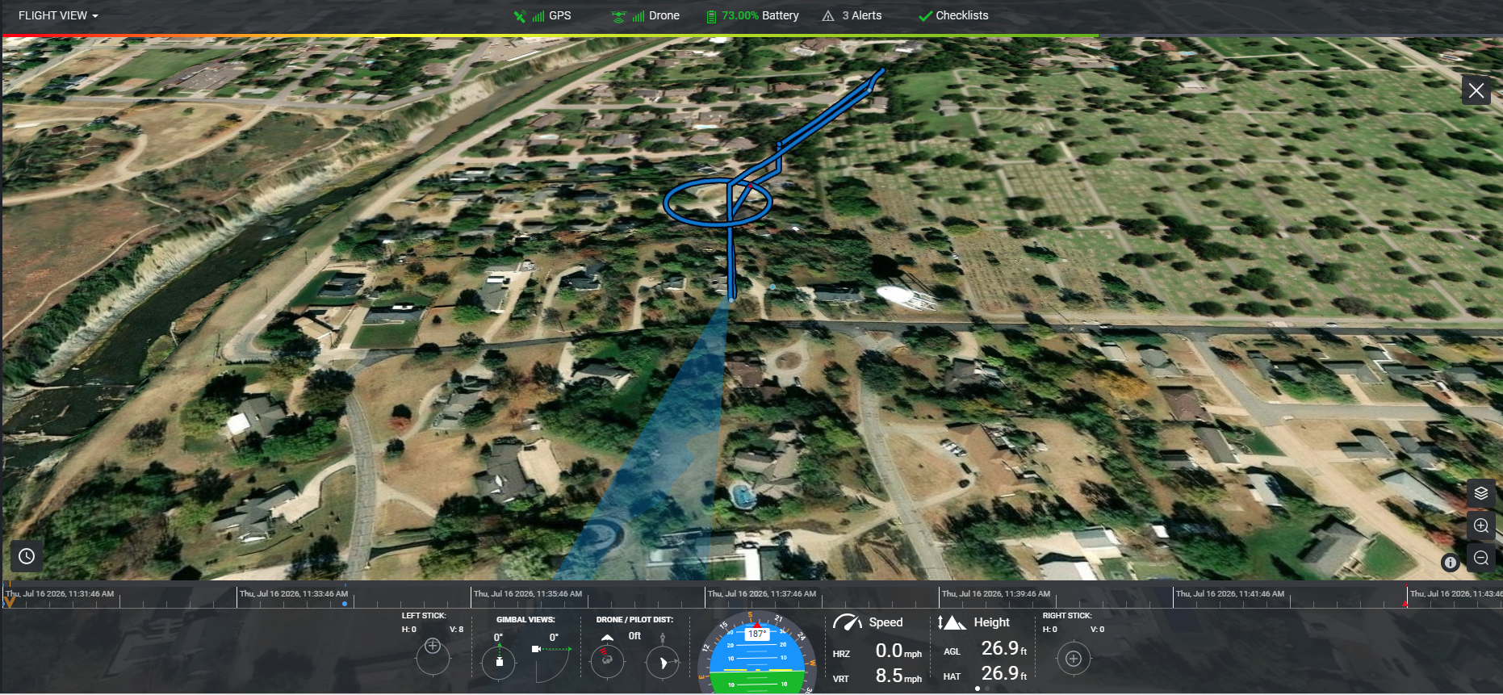Click the orange playhead marker on timeline
1503x695 pixels.
(x=10, y=601)
